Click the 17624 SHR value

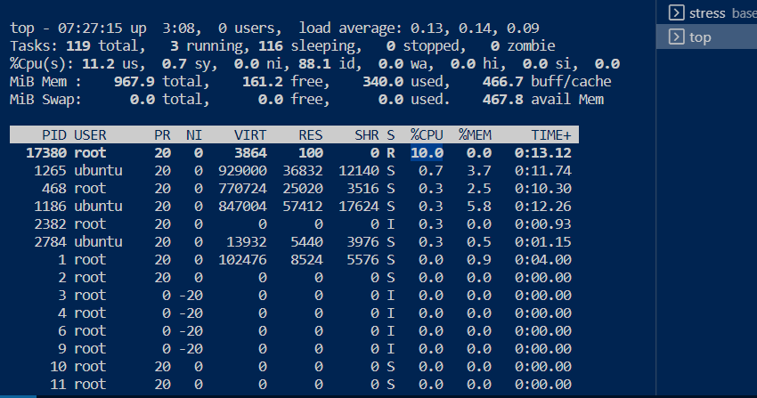tap(359, 207)
